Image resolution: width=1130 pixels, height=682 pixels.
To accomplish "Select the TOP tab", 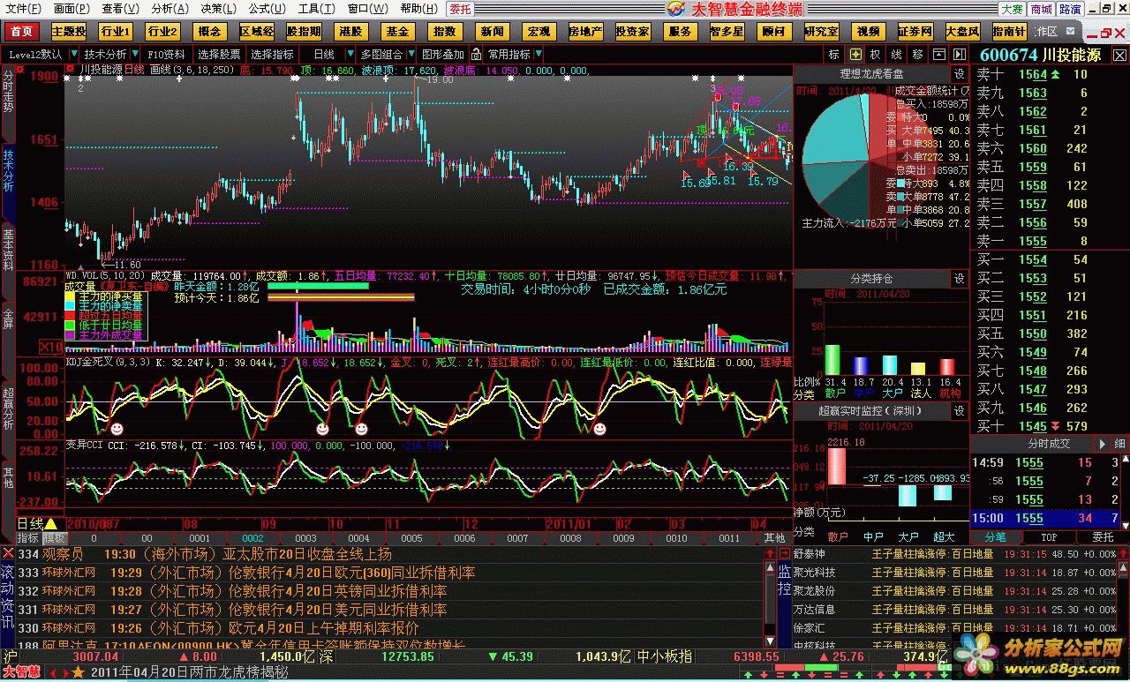I will coord(1049,536).
